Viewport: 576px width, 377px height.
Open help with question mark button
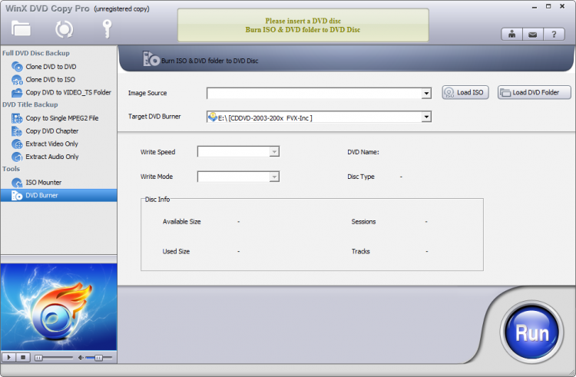click(554, 35)
